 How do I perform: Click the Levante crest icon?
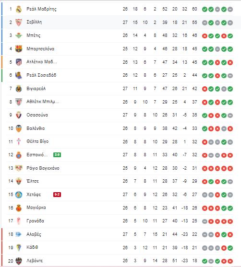point(19,261)
